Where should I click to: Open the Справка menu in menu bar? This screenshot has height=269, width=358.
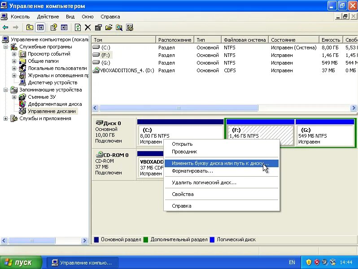[110, 17]
